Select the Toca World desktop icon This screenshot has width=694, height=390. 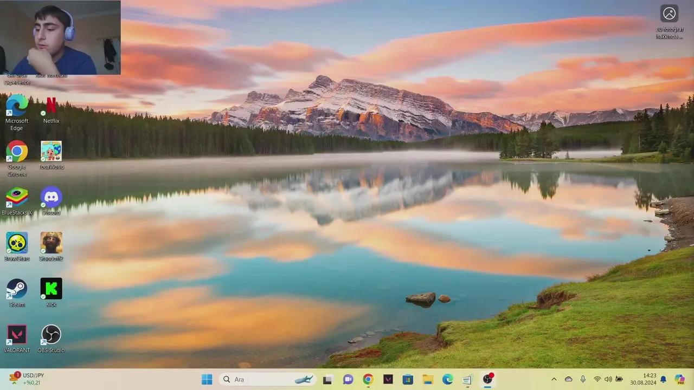[51, 152]
